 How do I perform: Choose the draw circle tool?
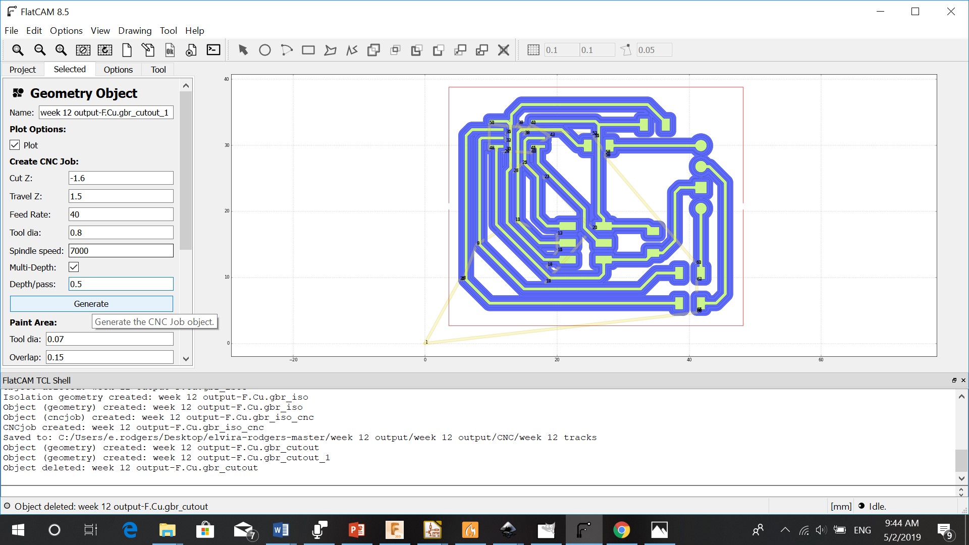(x=265, y=50)
